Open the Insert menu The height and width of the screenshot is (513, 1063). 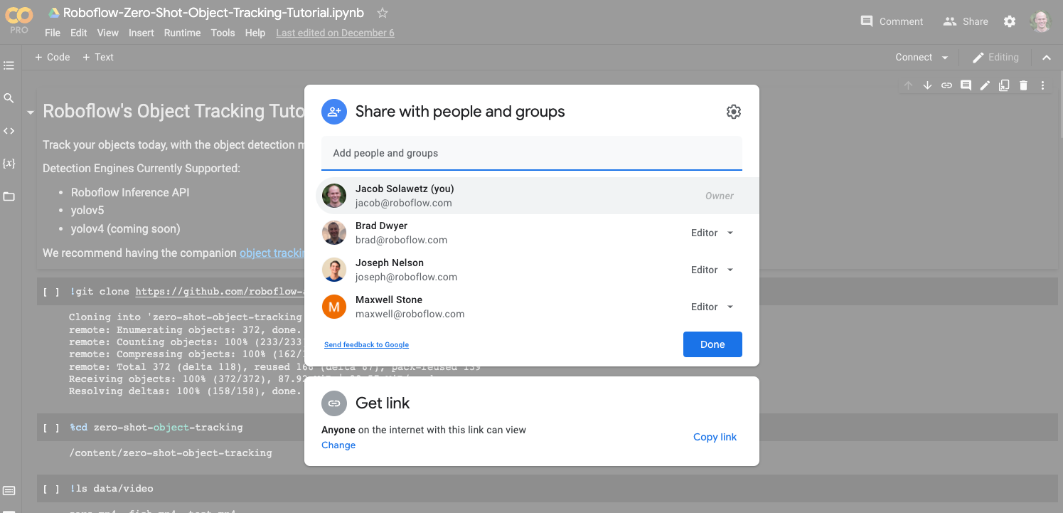(141, 33)
